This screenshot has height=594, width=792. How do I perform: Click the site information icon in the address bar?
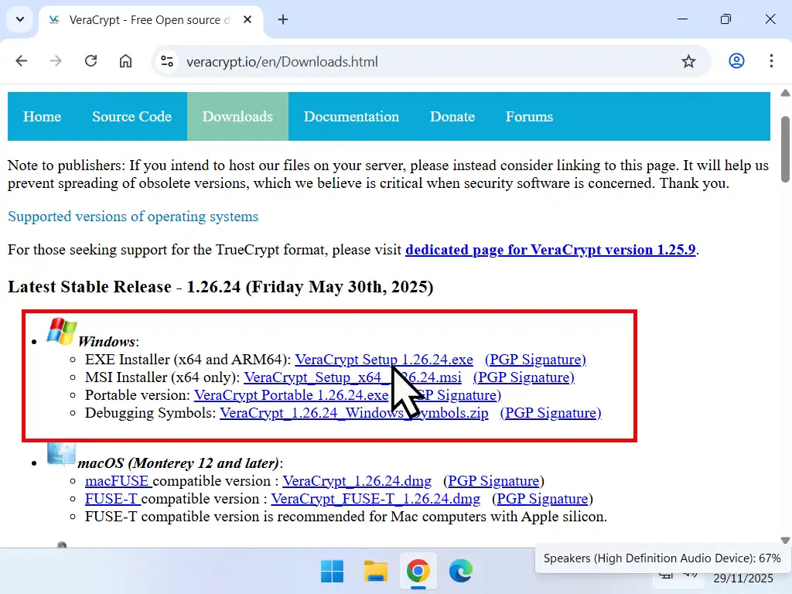pyautogui.click(x=166, y=60)
